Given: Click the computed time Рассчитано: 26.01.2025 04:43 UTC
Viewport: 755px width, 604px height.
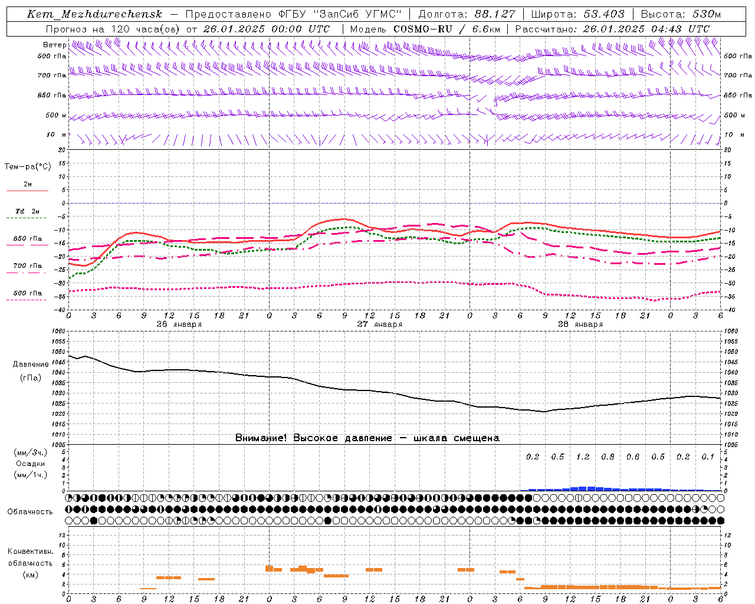Looking at the screenshot, I should pos(612,29).
